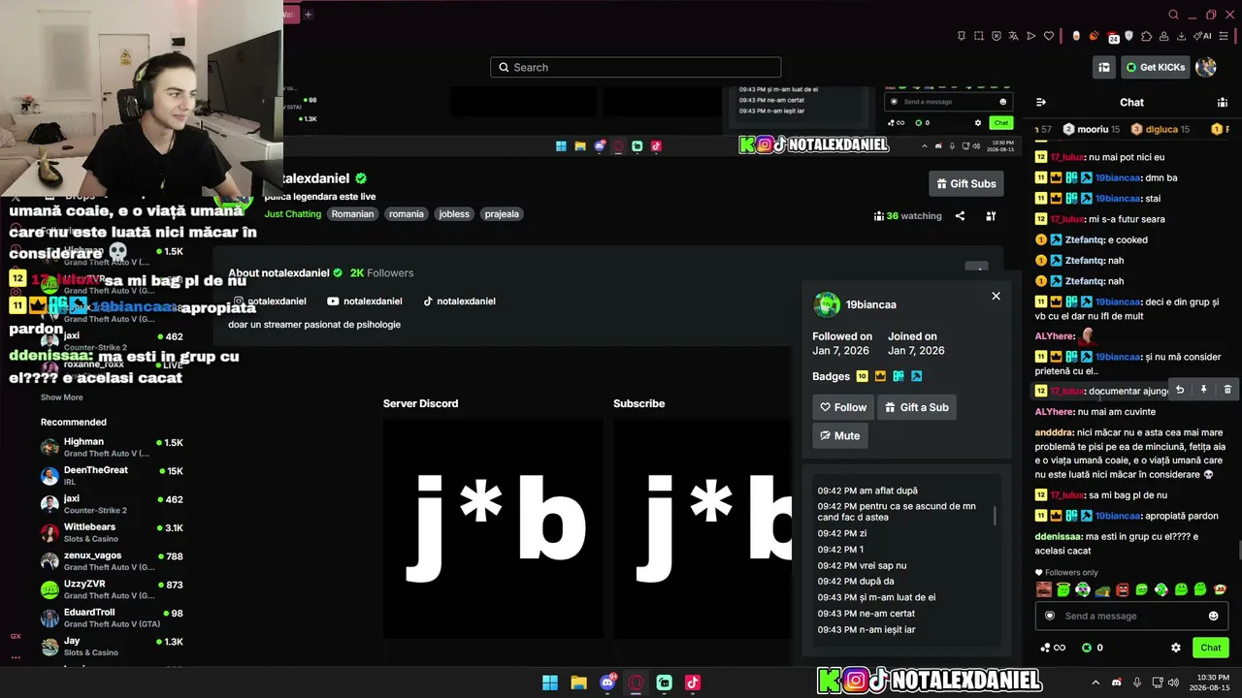Open chat settings gear icon
Viewport: 1242px width, 698px height.
pyautogui.click(x=1176, y=648)
